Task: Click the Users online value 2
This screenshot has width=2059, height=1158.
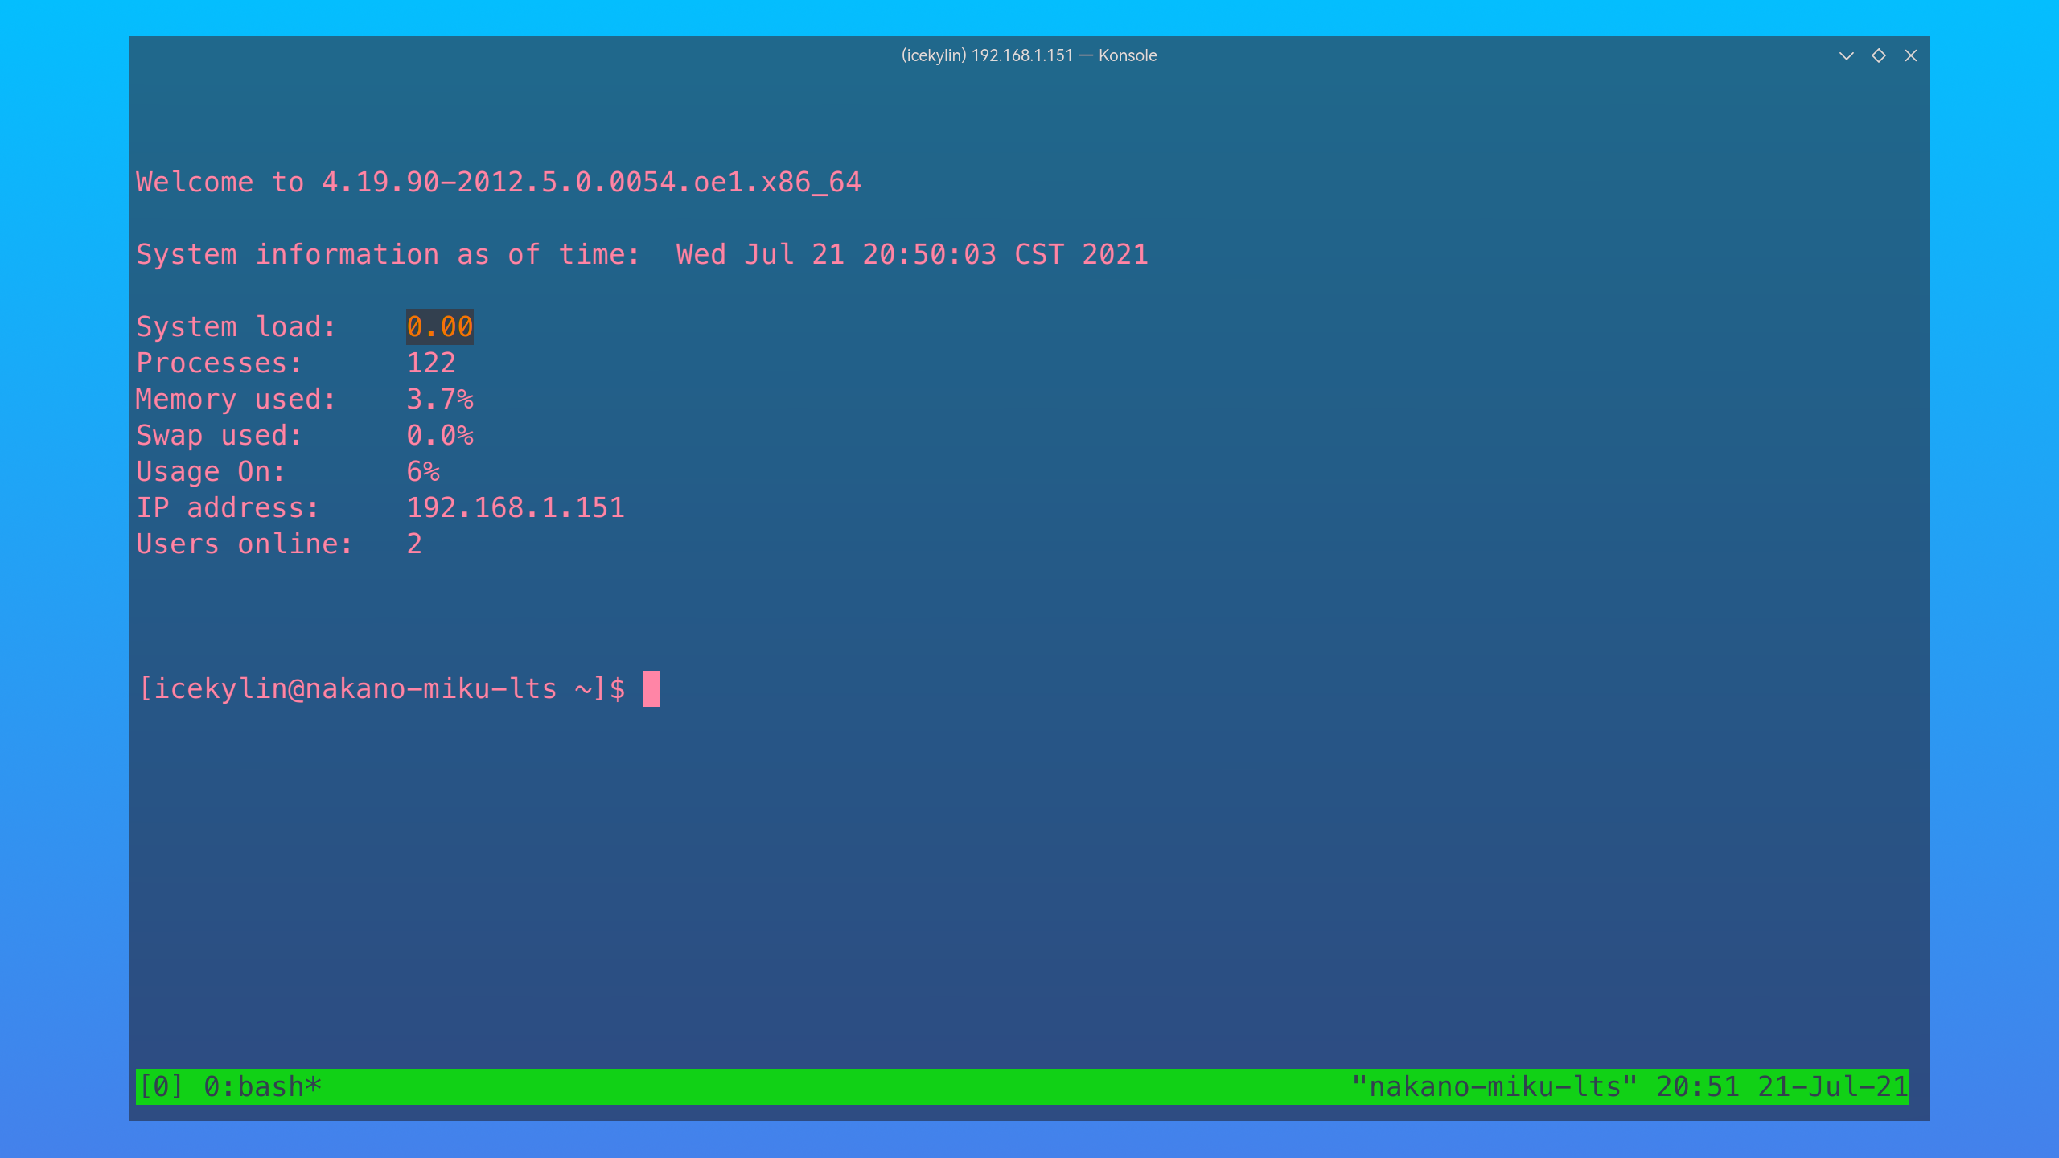Action: 414,544
